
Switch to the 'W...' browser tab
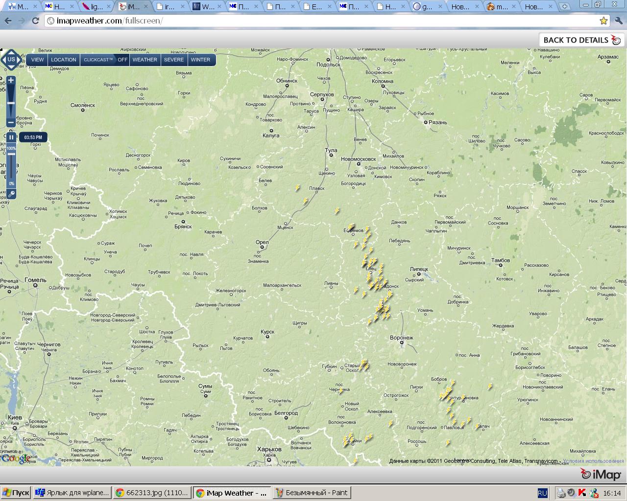click(207, 7)
